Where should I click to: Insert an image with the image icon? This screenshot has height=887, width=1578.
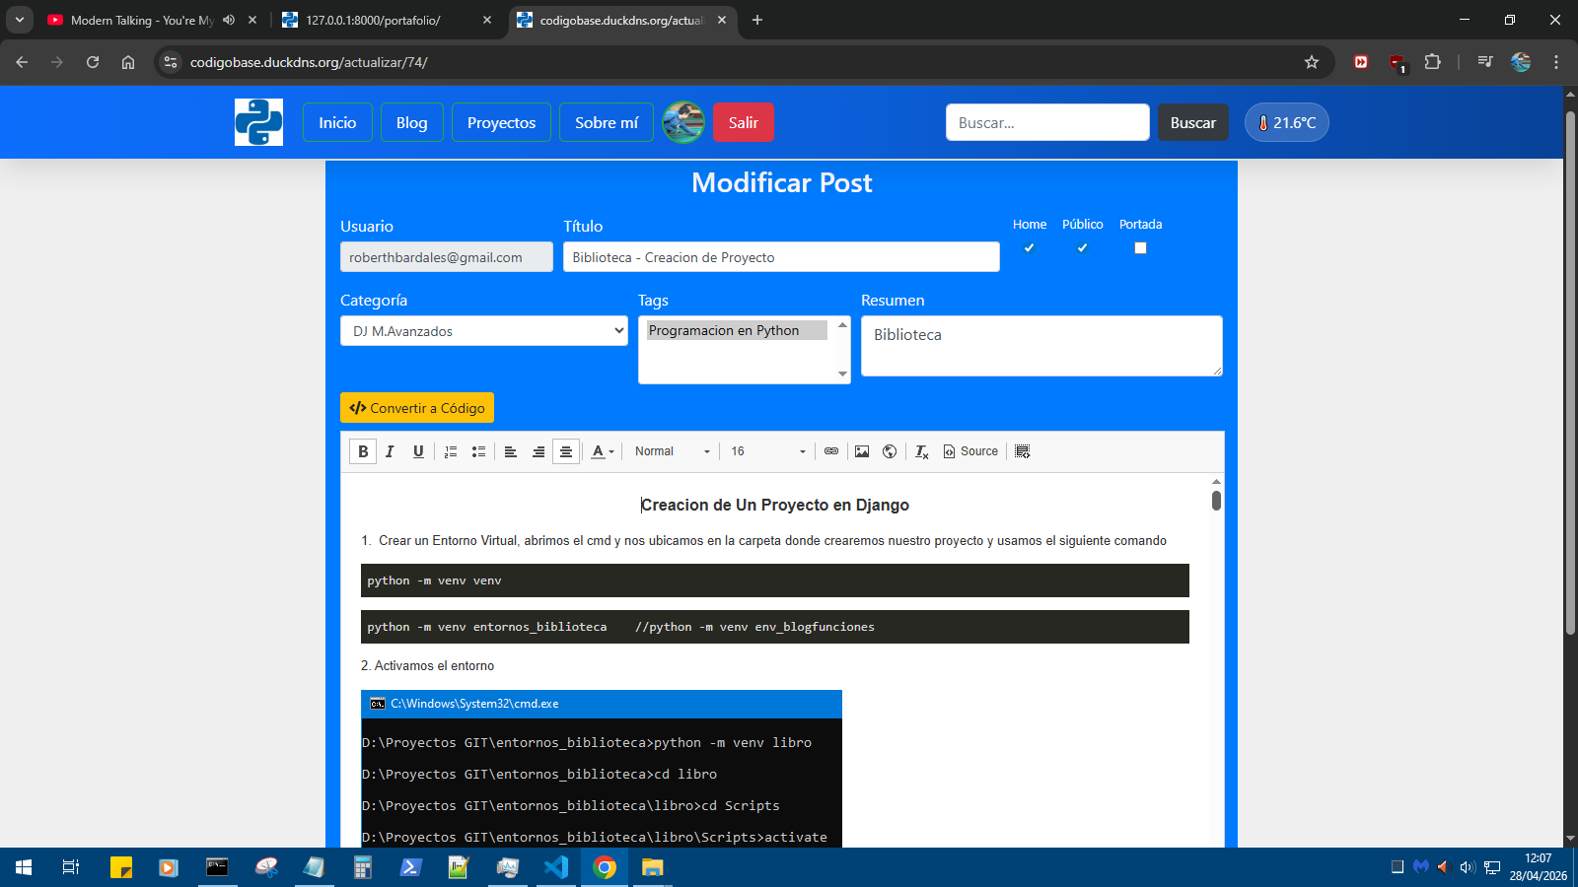tap(862, 451)
